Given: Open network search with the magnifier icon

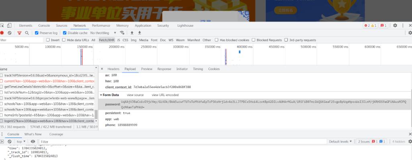Looking at the screenshot, I should [27, 33].
